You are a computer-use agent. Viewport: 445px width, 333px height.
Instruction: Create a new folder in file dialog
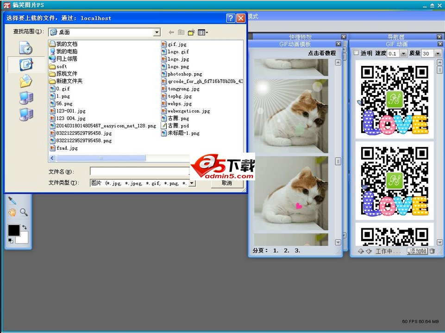[x=192, y=32]
